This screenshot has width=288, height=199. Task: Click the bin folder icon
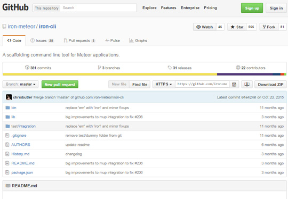pyautogui.click(x=7, y=107)
